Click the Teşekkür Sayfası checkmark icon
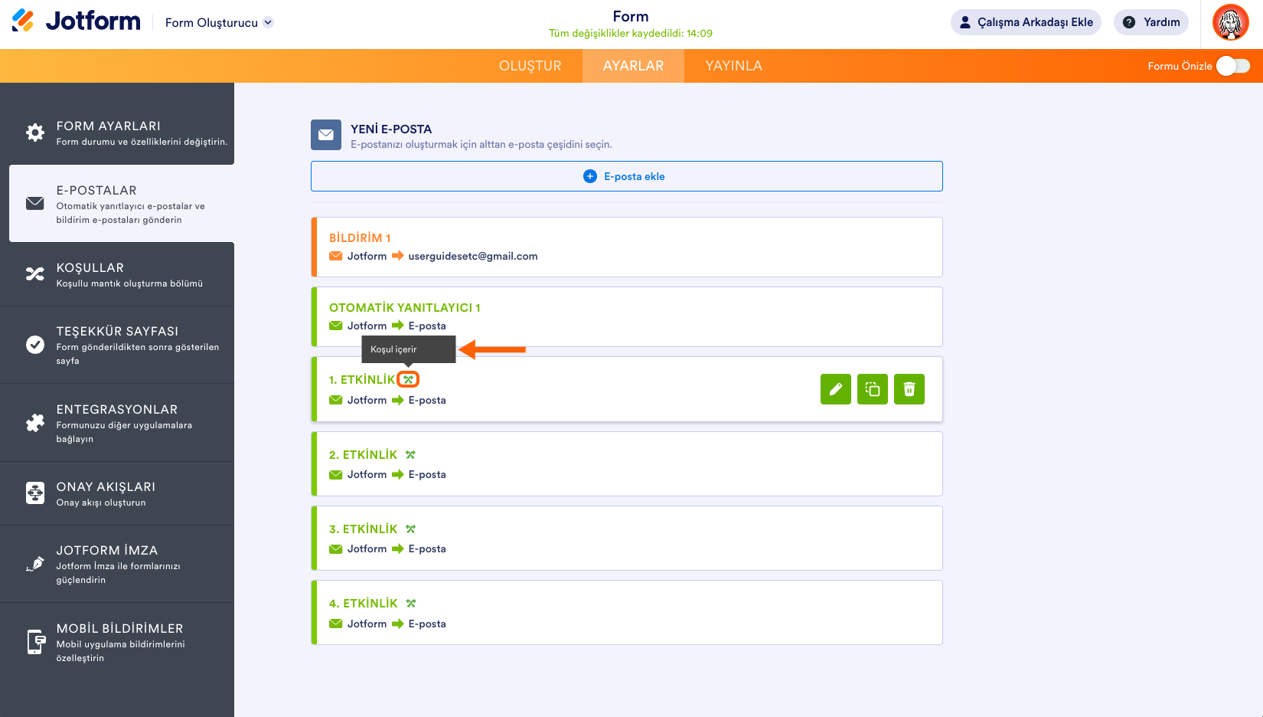 click(35, 345)
